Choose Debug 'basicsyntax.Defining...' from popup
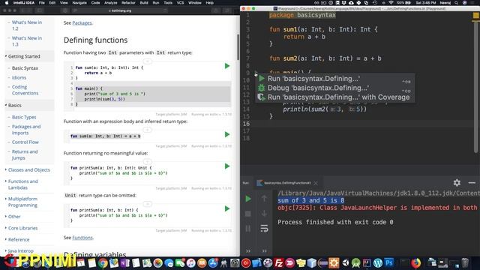The image size is (480, 270). 335,88
